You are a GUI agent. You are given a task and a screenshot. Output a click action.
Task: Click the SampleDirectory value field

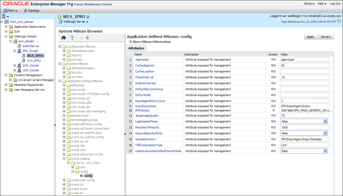click(305, 139)
